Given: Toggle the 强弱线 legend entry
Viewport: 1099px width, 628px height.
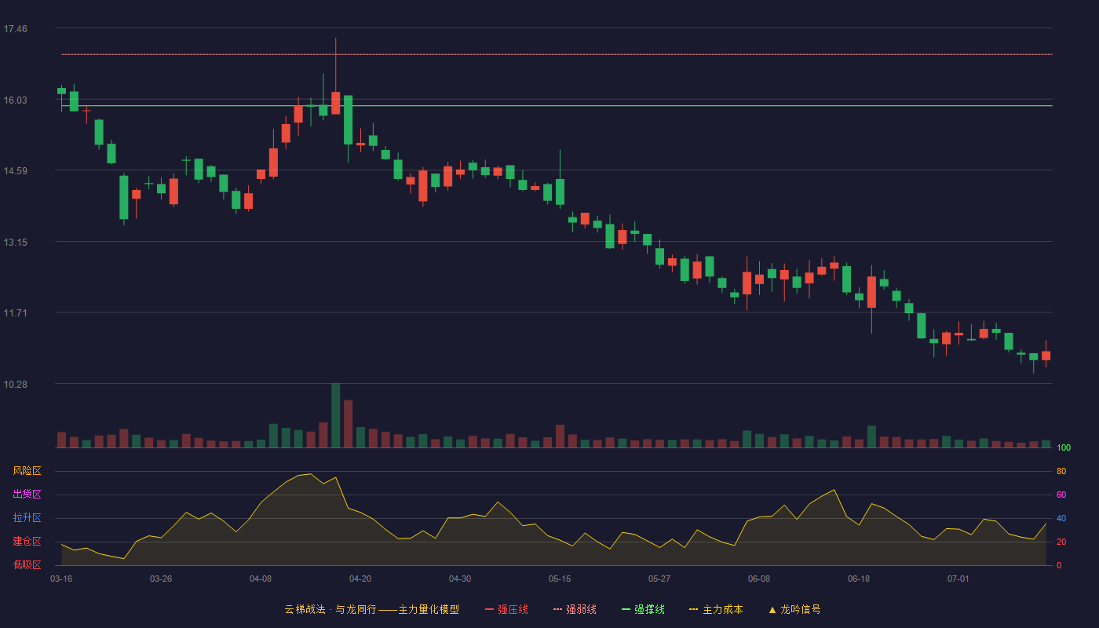Looking at the screenshot, I should tap(575, 609).
